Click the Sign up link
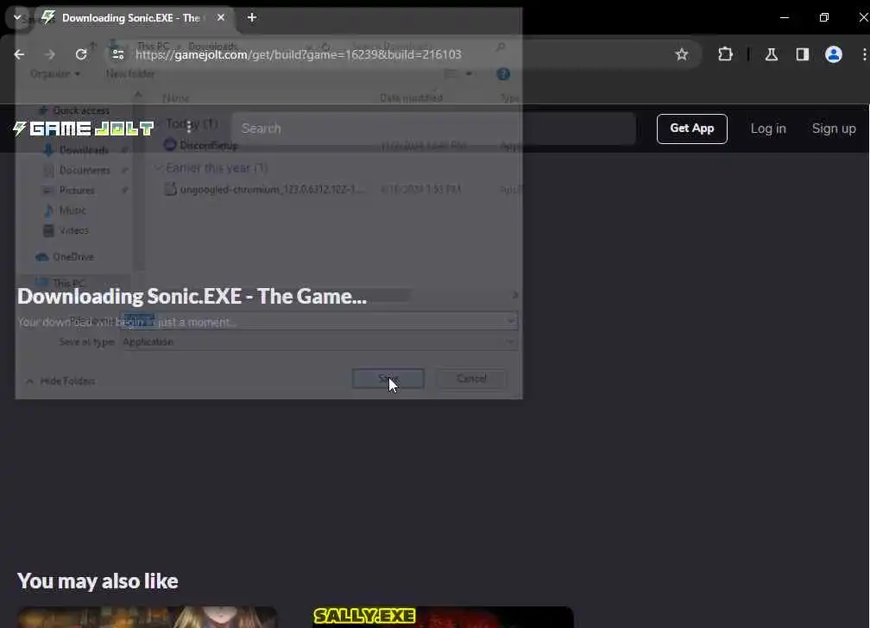Image resolution: width=870 pixels, height=628 pixels. (x=834, y=129)
